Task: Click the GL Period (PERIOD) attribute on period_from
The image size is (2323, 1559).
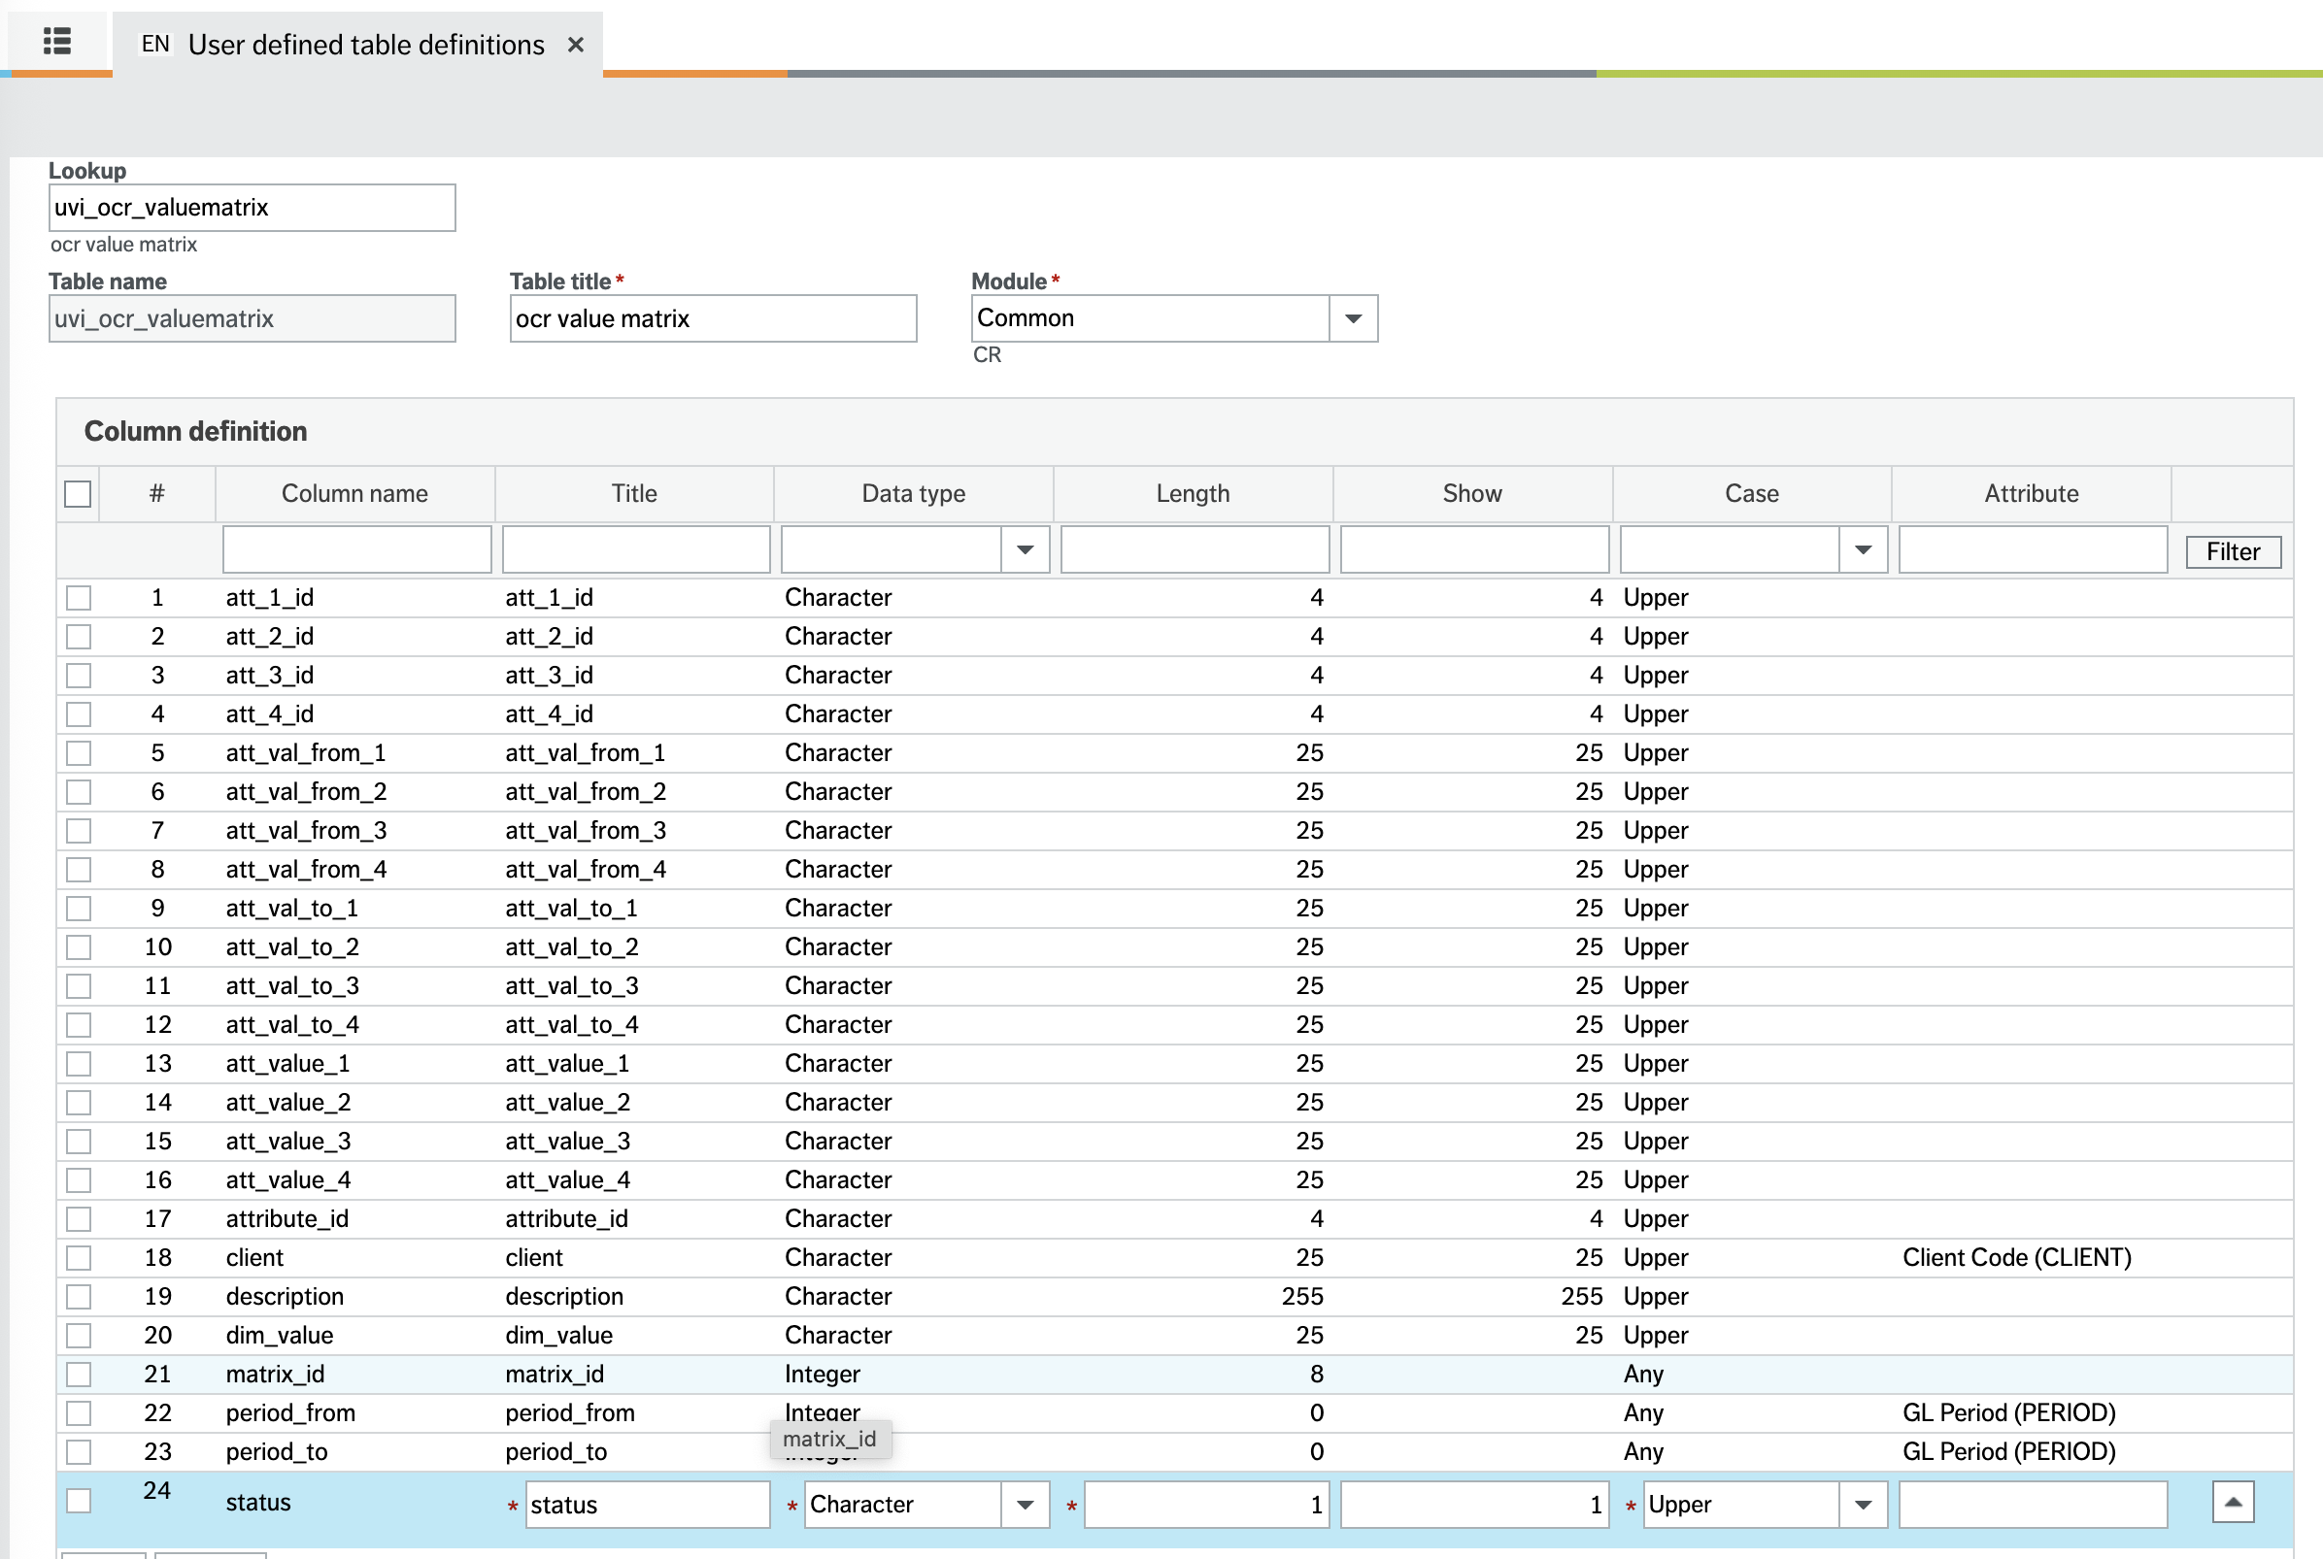Action: (2009, 1411)
